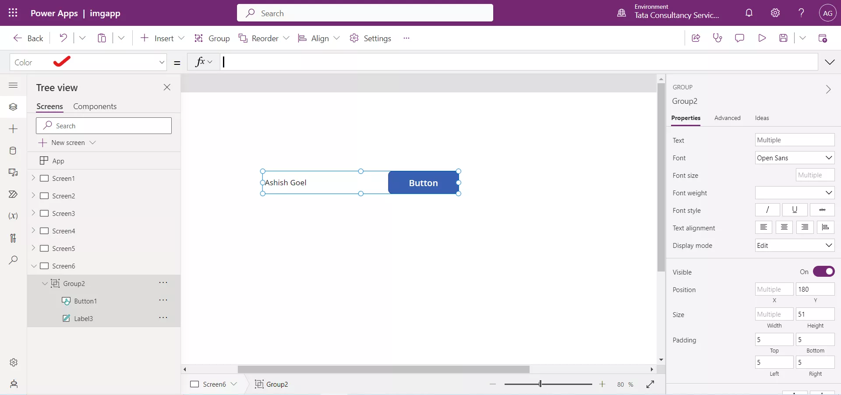Click the Back button
Image resolution: width=841 pixels, height=395 pixels.
28,38
